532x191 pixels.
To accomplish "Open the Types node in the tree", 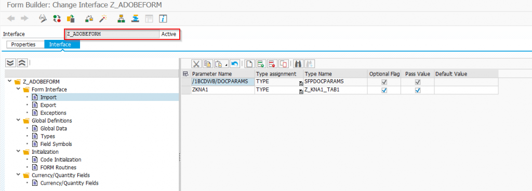I will click(47, 136).
